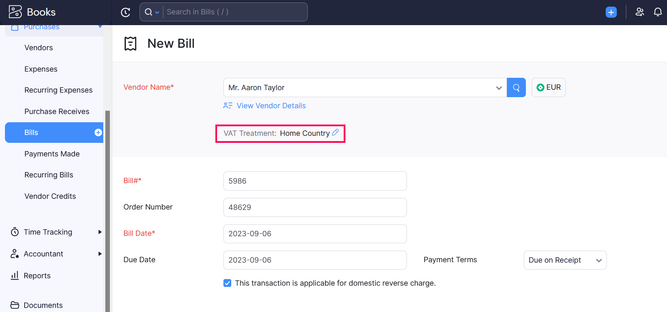
Task: Go to Payments Made section
Action: pos(52,154)
